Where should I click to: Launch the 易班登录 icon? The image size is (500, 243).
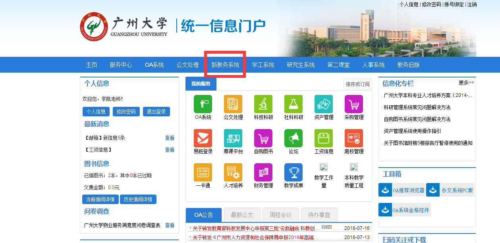[x=203, y=138]
